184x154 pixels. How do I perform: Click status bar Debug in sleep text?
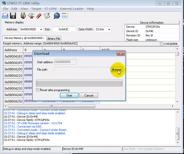click(x=27, y=149)
